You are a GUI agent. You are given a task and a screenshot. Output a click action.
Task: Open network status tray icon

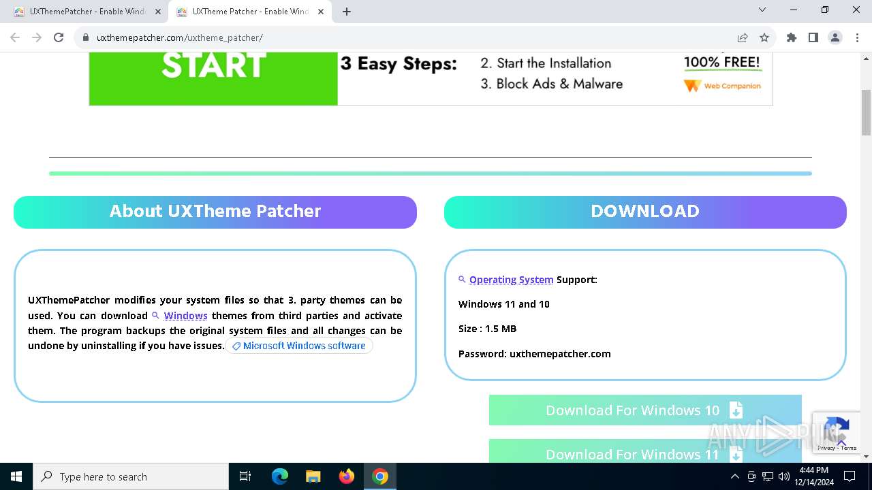[768, 476]
